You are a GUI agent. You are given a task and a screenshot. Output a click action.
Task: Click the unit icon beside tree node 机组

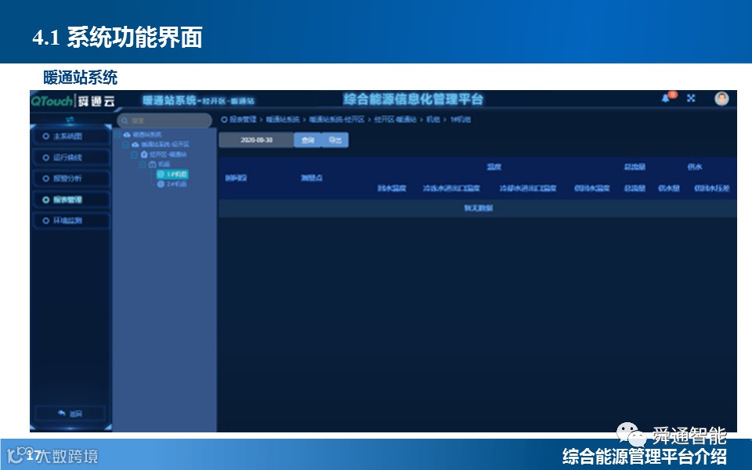click(152, 164)
